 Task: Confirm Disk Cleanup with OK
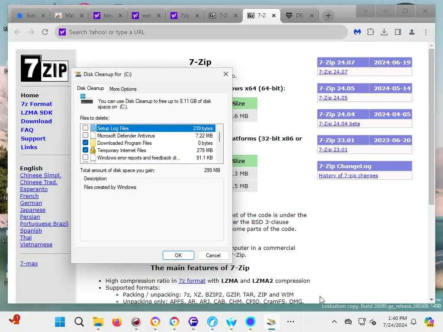[x=178, y=255]
